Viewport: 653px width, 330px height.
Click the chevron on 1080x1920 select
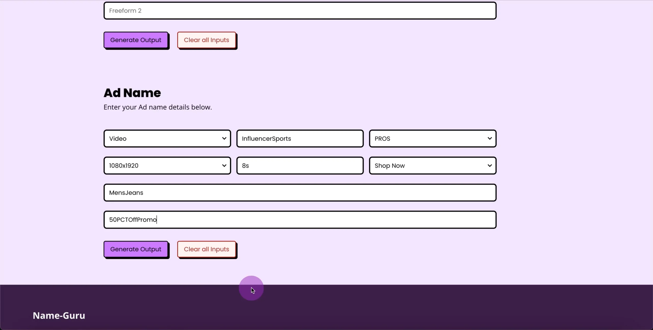tap(224, 166)
